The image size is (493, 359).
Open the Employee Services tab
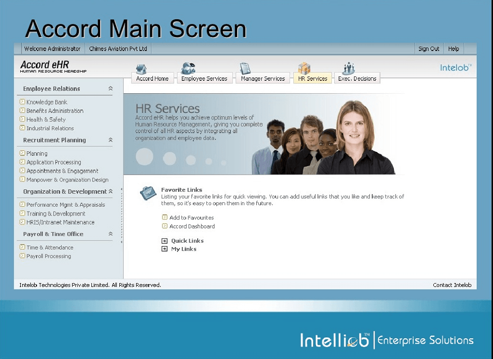(x=205, y=78)
